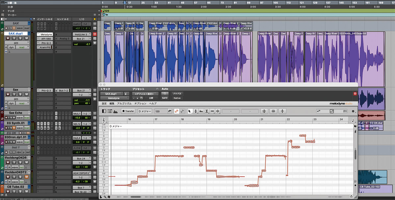Image resolution: width=395 pixels, height=200 pixels.
Task: Solo the SAX.dup1 track
Action: 20,38
